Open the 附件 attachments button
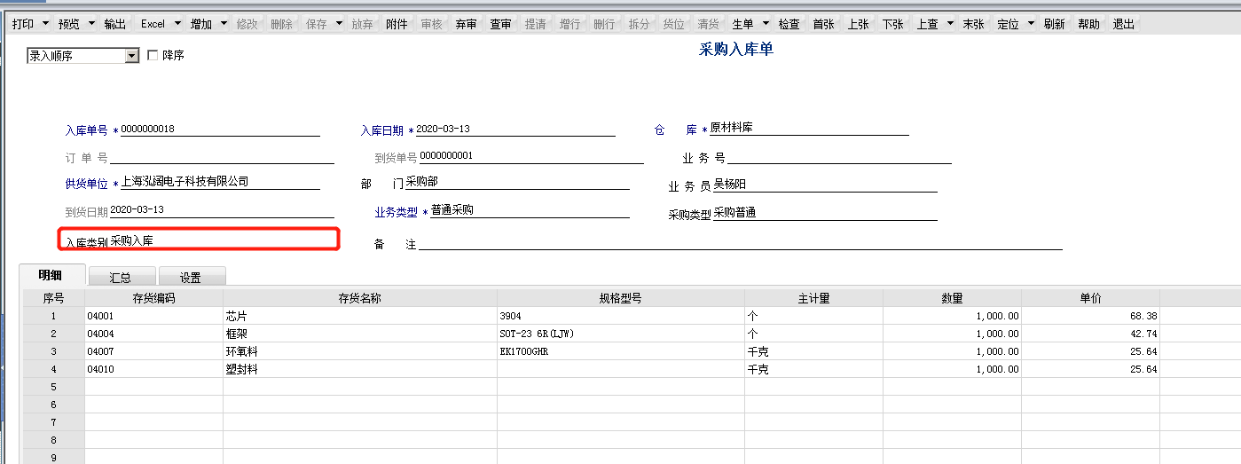1241x464 pixels. coord(397,25)
